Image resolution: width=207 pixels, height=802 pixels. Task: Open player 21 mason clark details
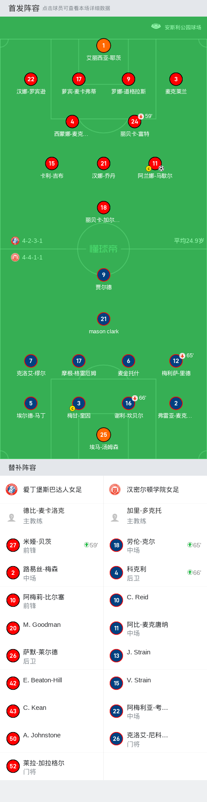click(103, 319)
